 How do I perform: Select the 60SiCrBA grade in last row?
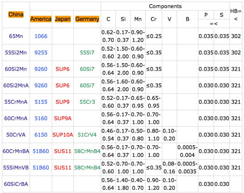[16, 184]
